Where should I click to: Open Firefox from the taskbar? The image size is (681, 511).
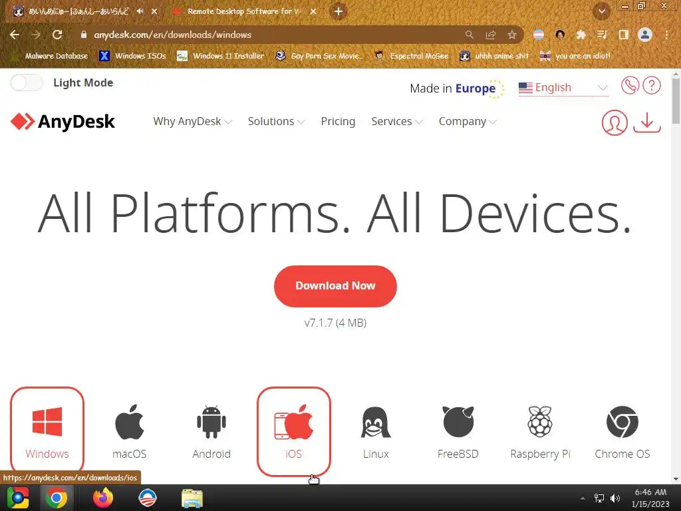pos(103,498)
